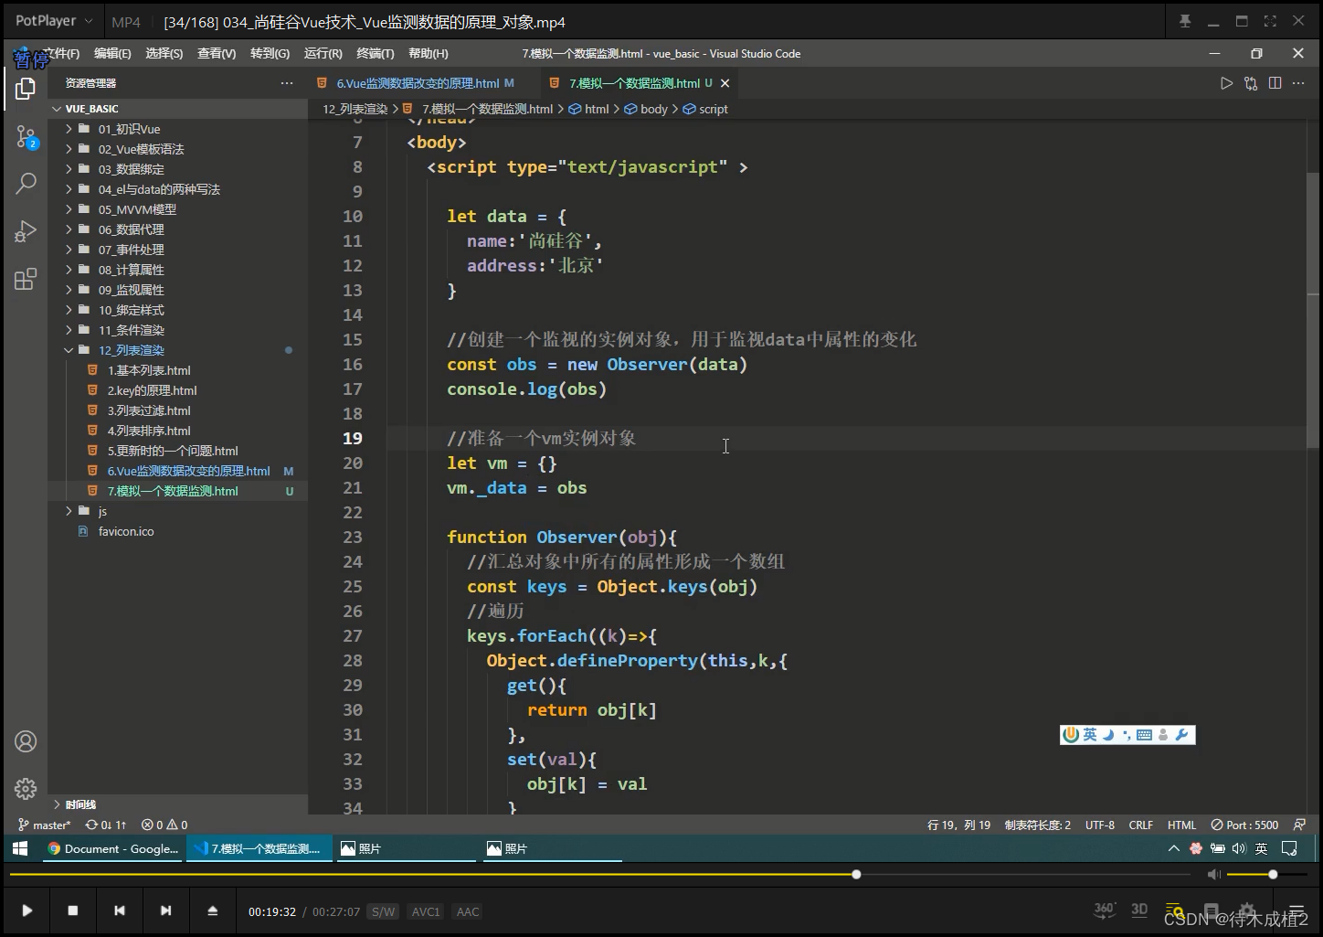Image resolution: width=1323 pixels, height=937 pixels.
Task: Pin PotPlayer window on top
Action: (x=1185, y=21)
